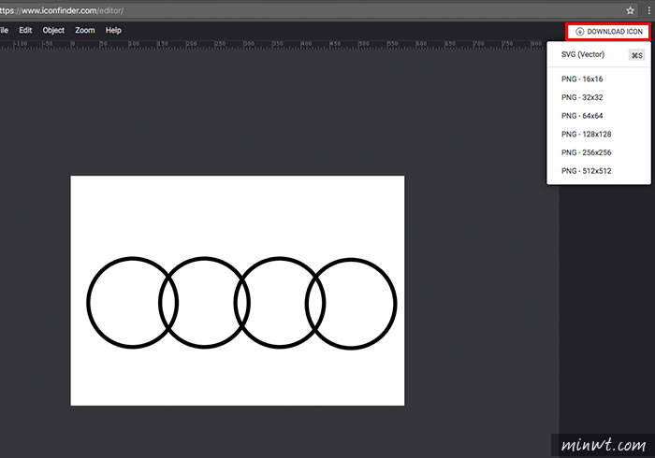Select PNG - 32x32 export size

coord(599,97)
